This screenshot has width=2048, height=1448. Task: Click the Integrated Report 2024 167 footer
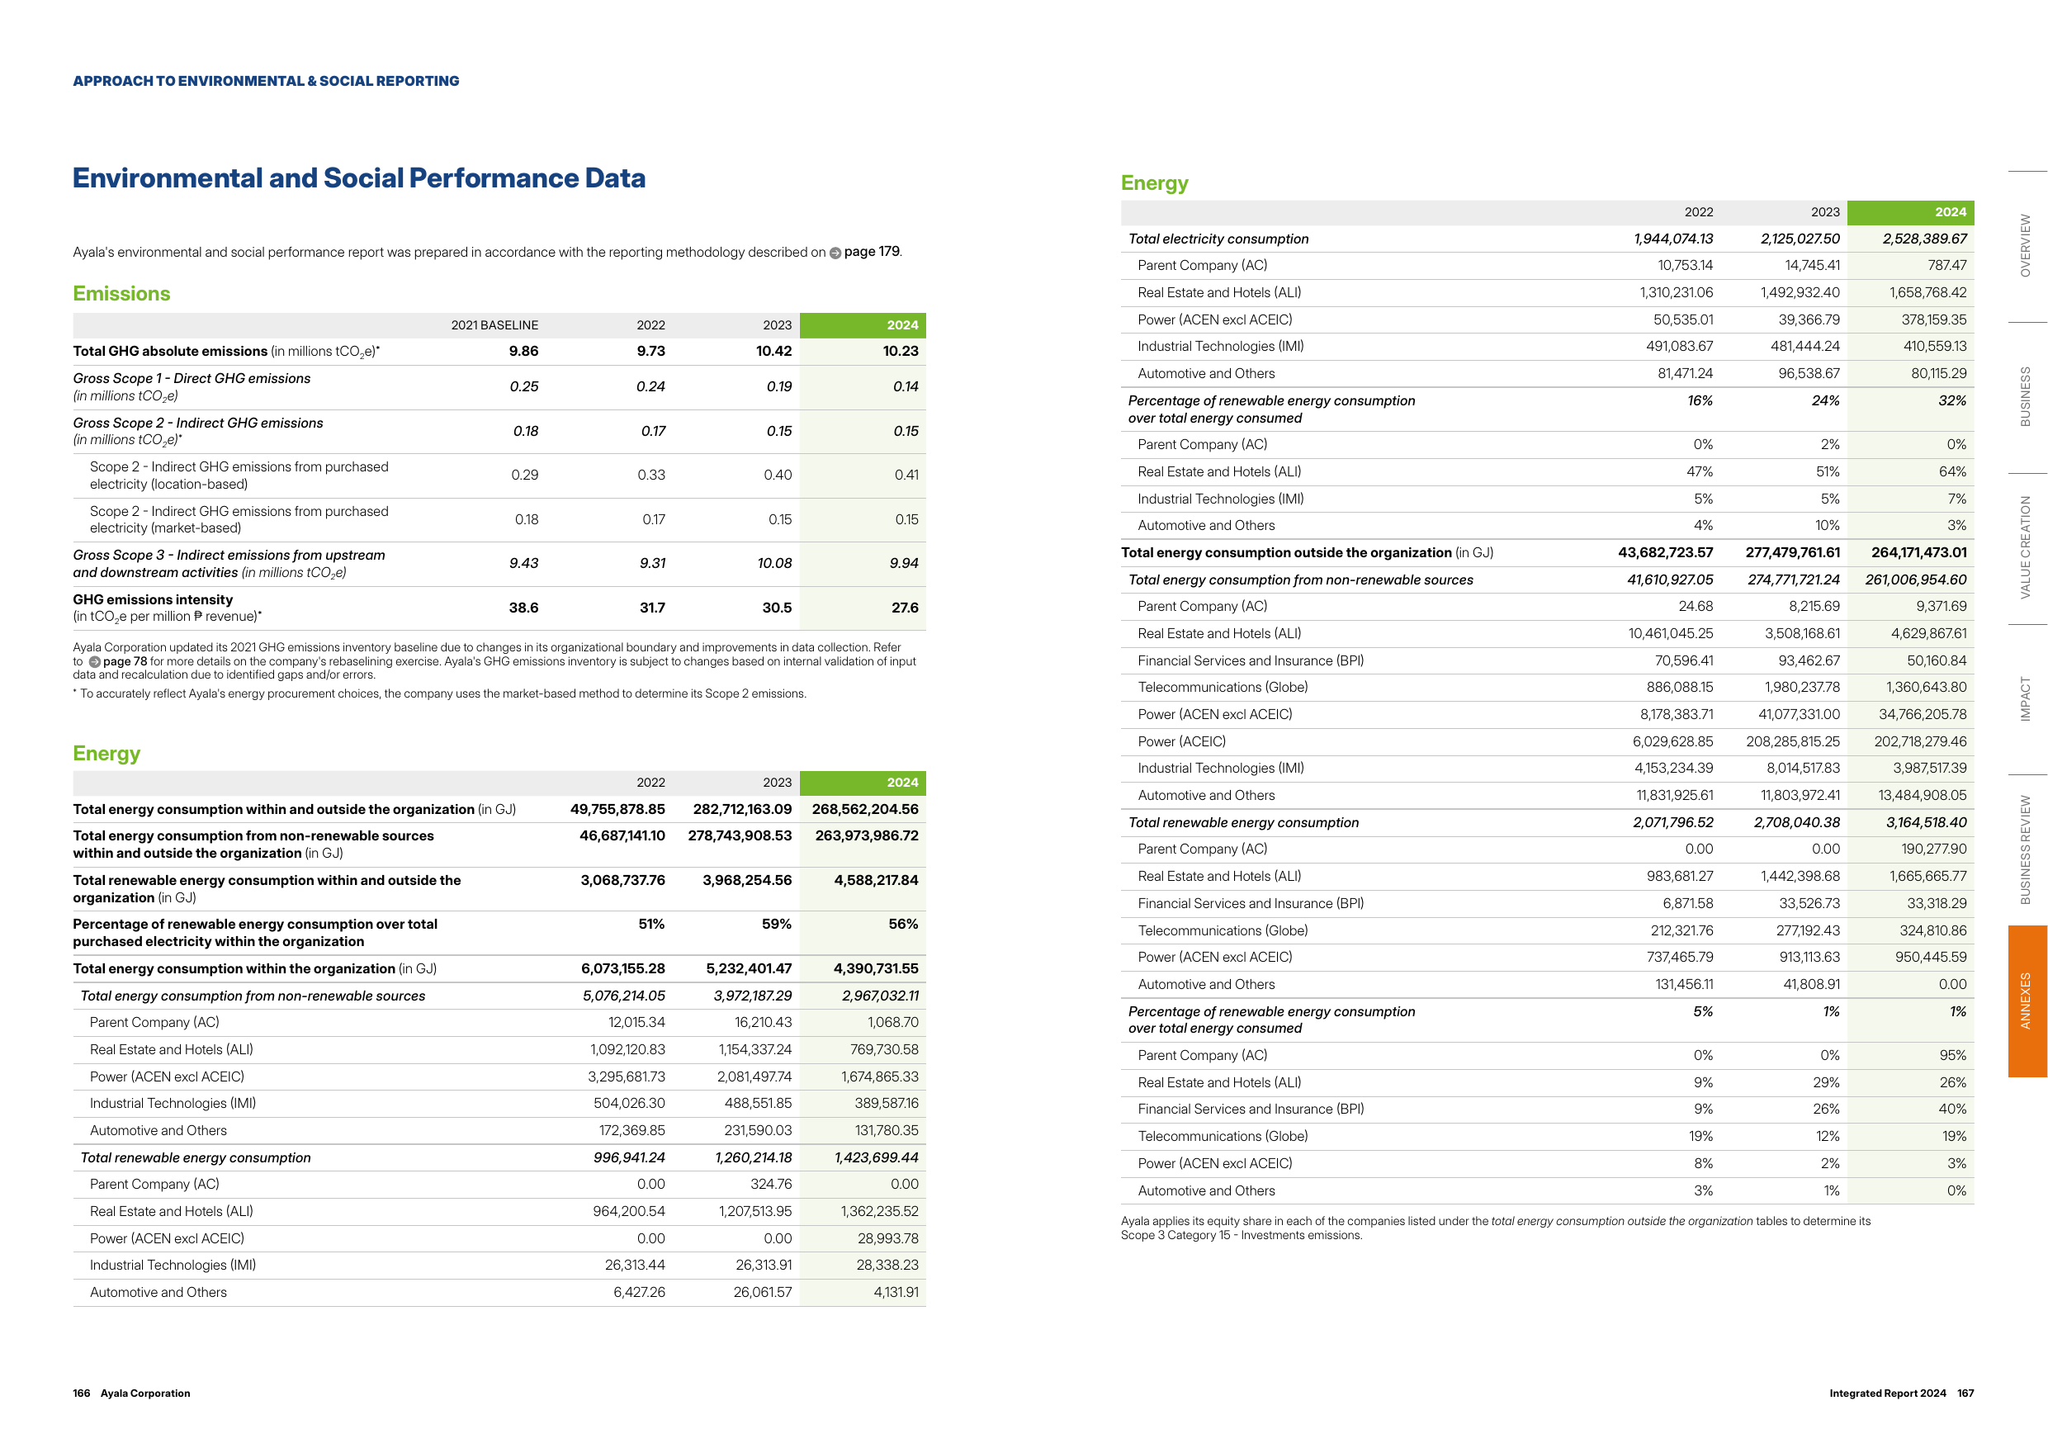1901,1394
